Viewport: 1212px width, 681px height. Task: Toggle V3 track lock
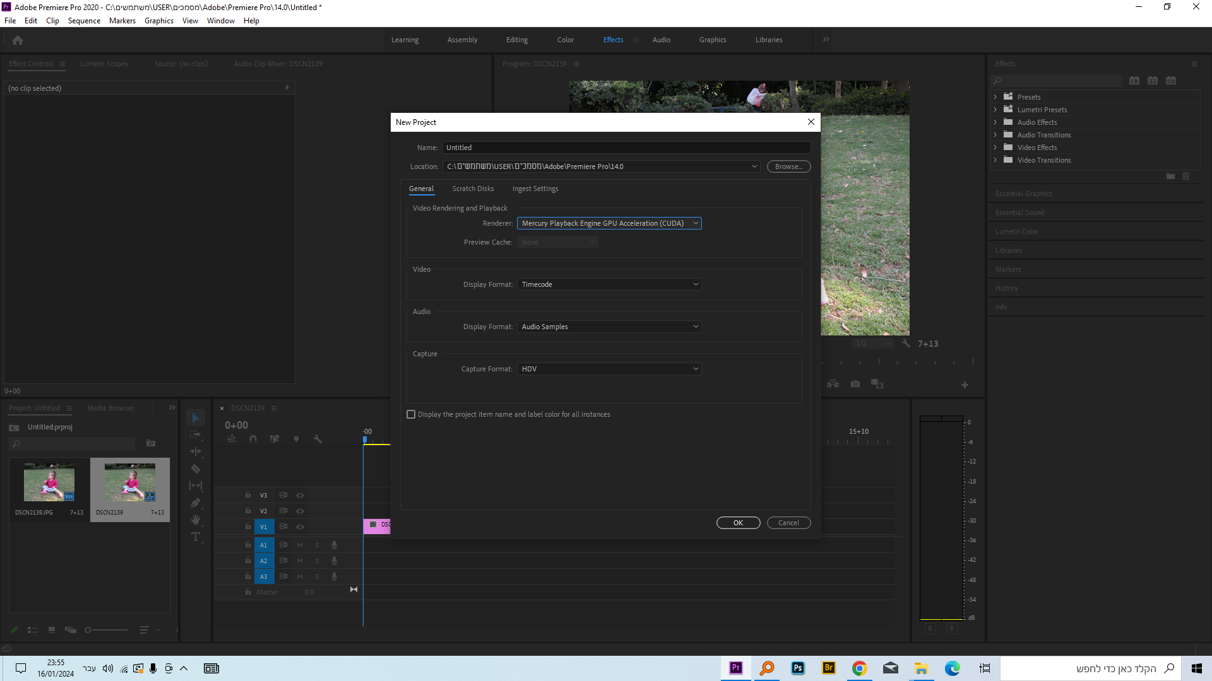(248, 495)
